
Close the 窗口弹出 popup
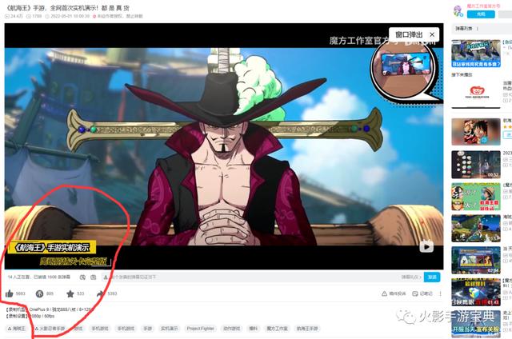tap(432, 34)
